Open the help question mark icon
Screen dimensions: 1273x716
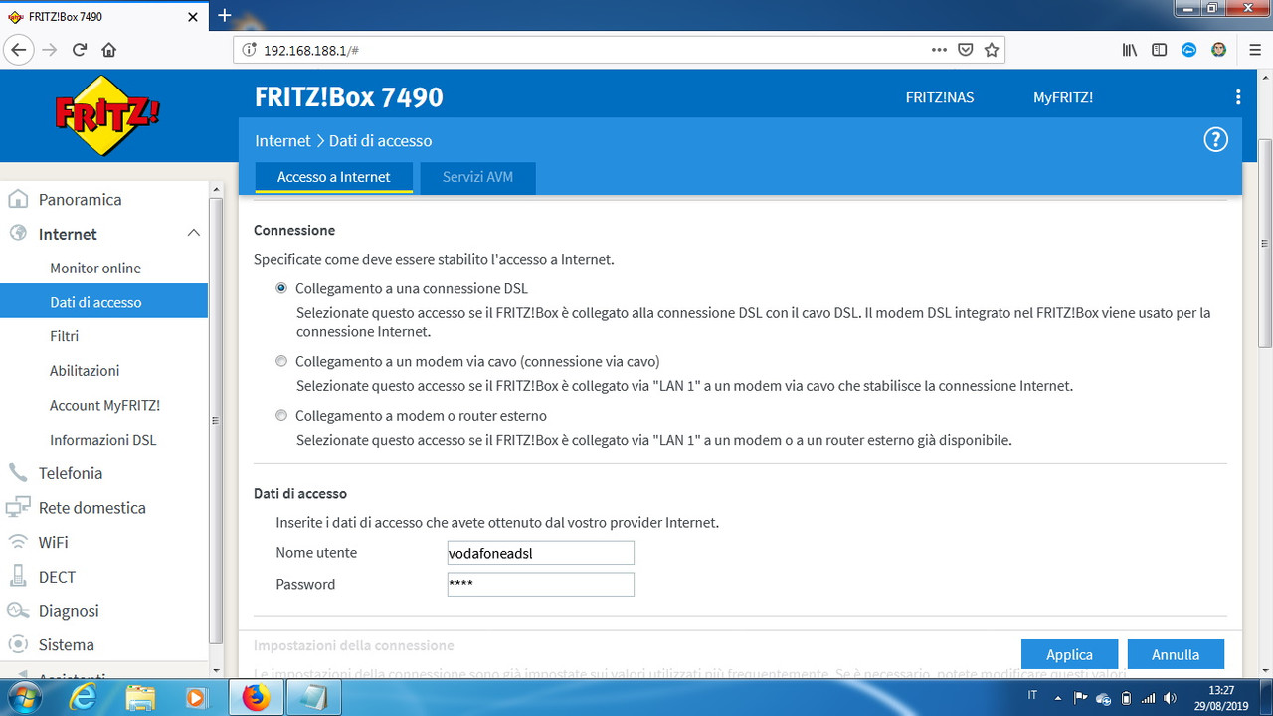tap(1215, 140)
